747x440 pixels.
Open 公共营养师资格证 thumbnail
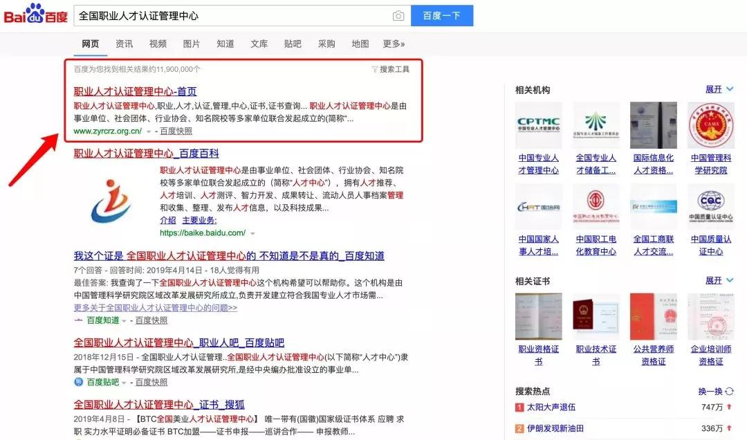653,317
